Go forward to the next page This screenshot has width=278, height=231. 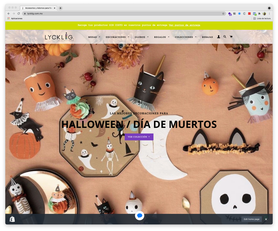(14, 14)
